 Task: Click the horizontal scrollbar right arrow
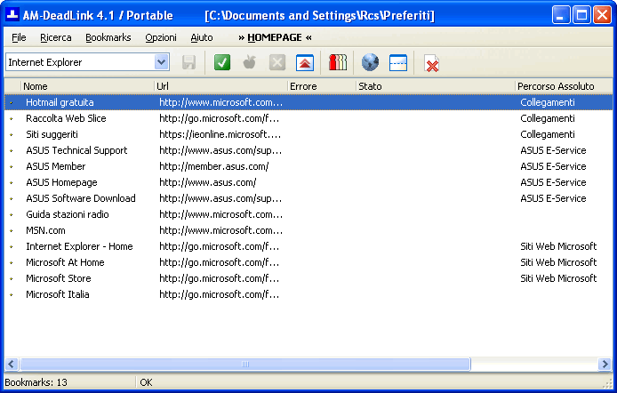click(605, 364)
